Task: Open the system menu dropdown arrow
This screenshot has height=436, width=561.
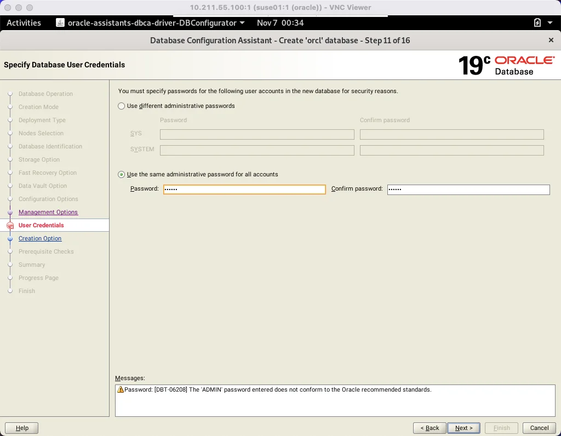Action: click(550, 23)
